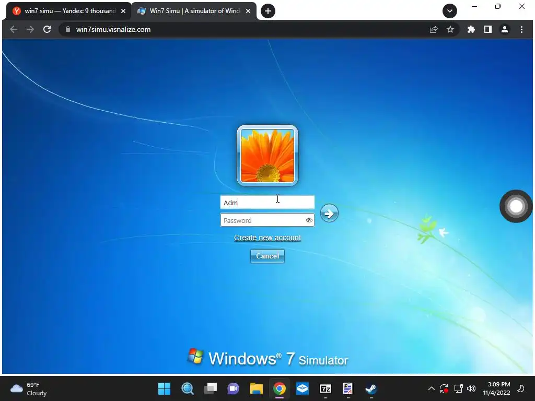Open the Chrome profile menu
This screenshot has width=535, height=401.
tap(505, 29)
